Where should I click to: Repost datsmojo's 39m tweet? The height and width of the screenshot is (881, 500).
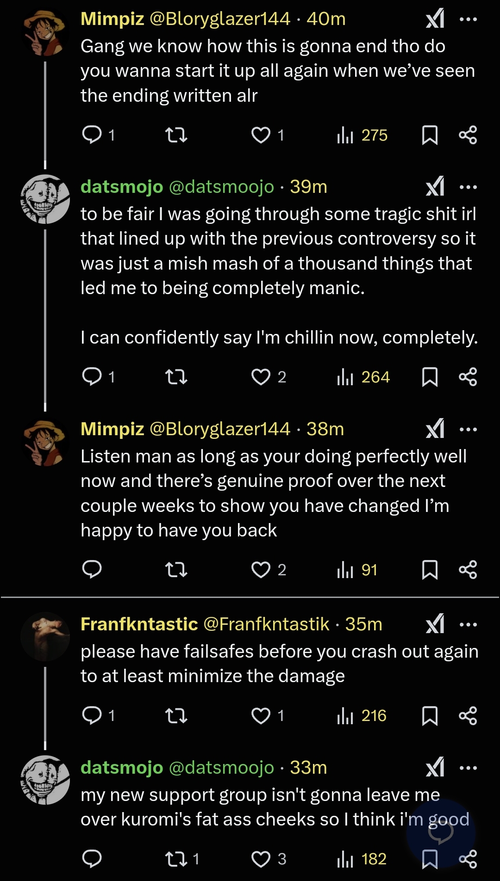[x=176, y=377]
